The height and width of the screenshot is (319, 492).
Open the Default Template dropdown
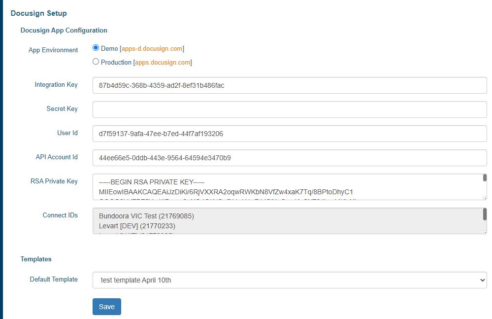click(x=290, y=280)
